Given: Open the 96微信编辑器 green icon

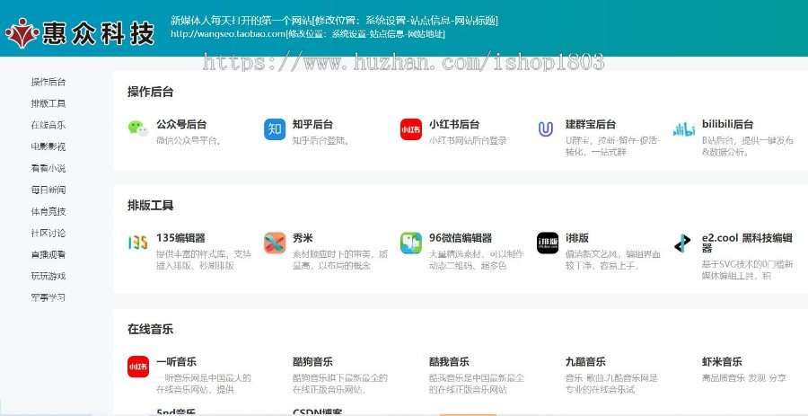Looking at the screenshot, I should click(410, 243).
